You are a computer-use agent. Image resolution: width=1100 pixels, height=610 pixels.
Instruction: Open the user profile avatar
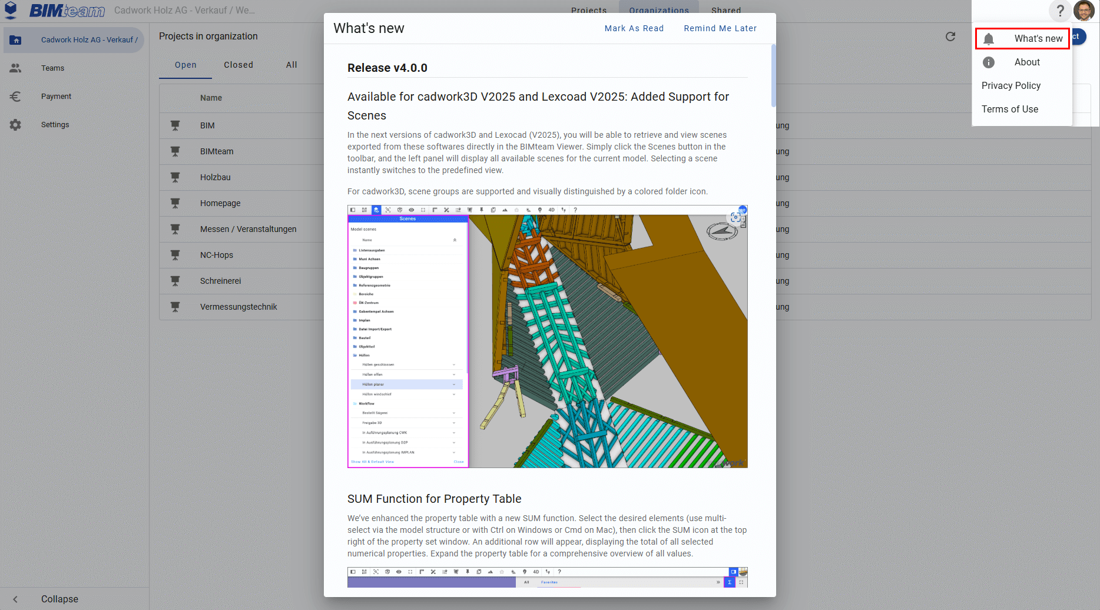coord(1084,11)
